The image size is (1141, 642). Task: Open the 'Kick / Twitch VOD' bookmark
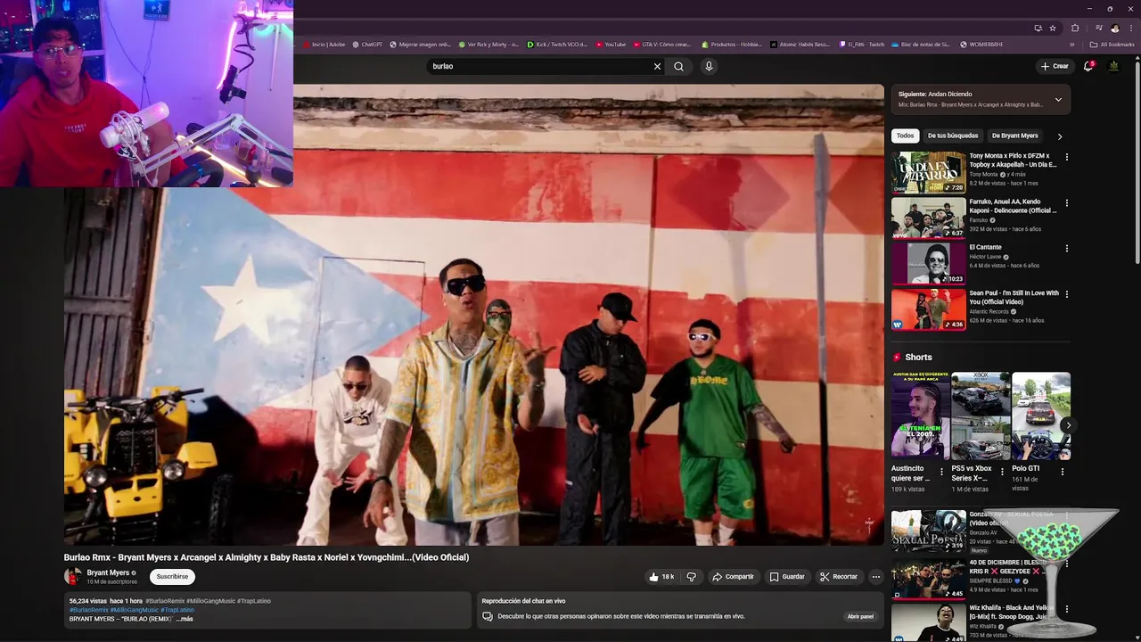557,45
